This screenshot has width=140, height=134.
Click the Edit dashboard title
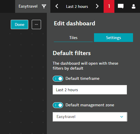75,23
